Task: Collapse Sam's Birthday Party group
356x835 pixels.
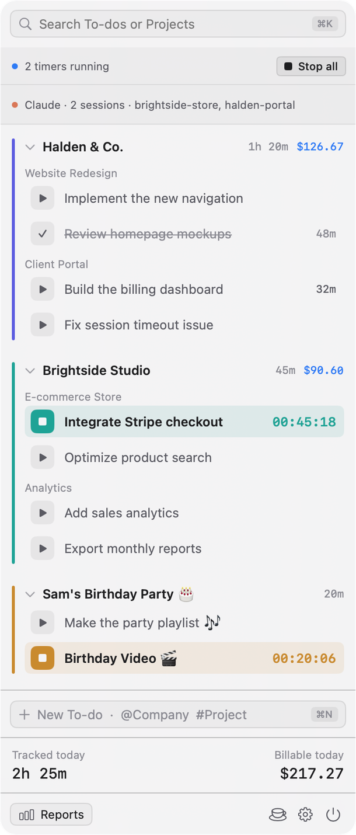Action: (x=30, y=594)
